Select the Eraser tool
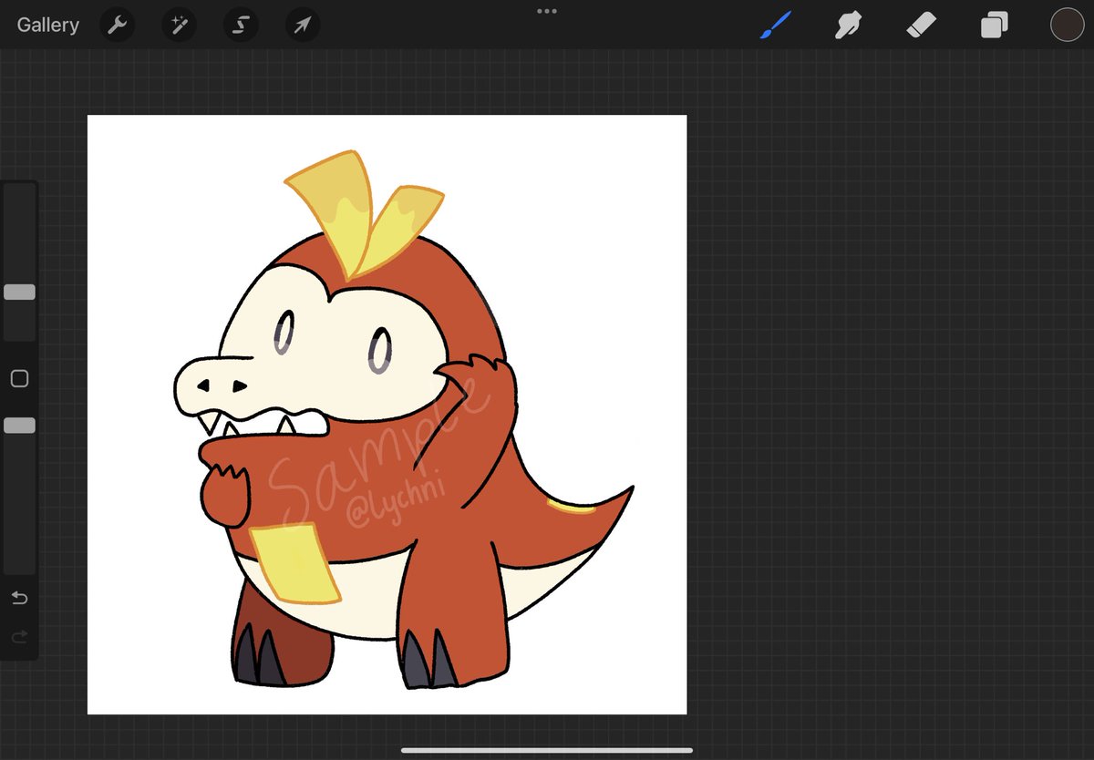Image resolution: width=1094 pixels, height=760 pixels. (x=922, y=25)
